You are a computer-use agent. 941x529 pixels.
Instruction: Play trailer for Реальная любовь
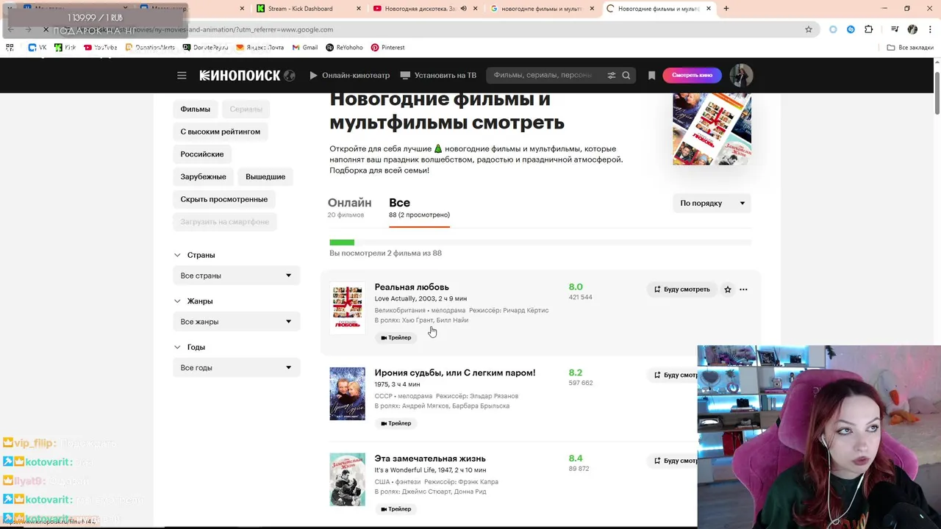(x=396, y=337)
